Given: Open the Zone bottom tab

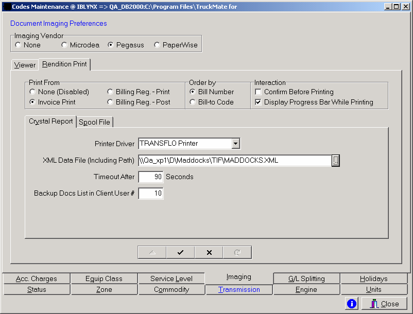Looking at the screenshot, I should (104, 289).
